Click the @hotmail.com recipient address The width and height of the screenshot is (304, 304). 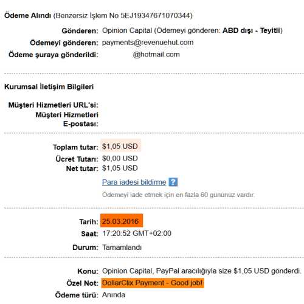point(156,55)
